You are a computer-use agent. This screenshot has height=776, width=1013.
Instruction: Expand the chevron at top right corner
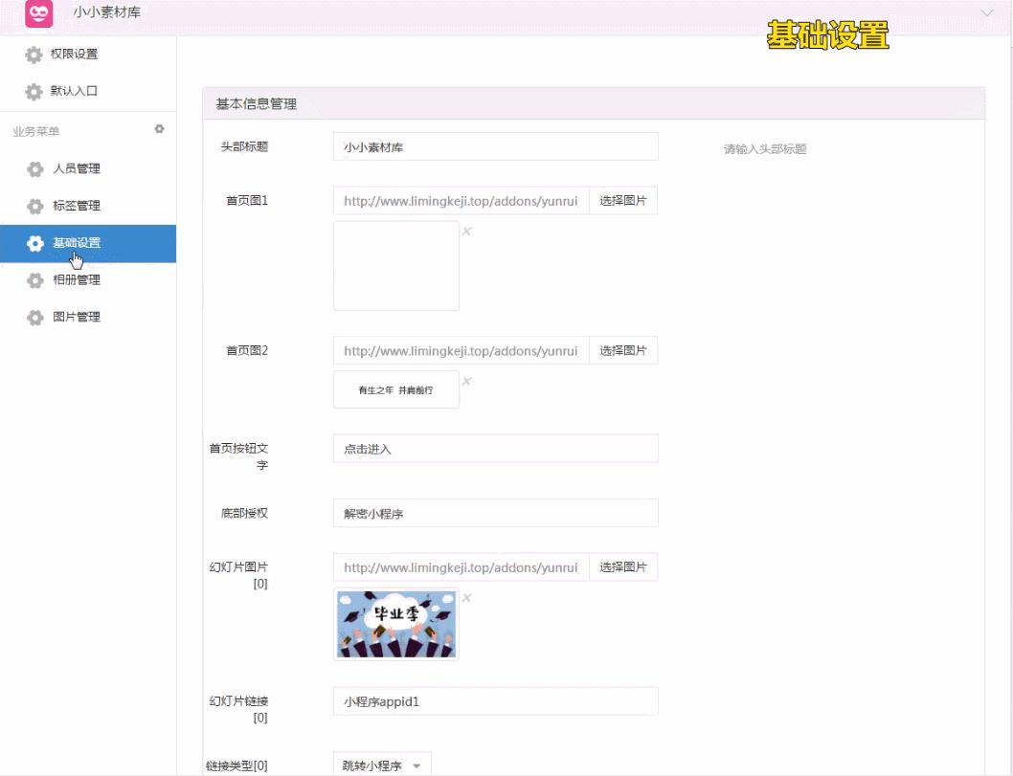(x=988, y=13)
